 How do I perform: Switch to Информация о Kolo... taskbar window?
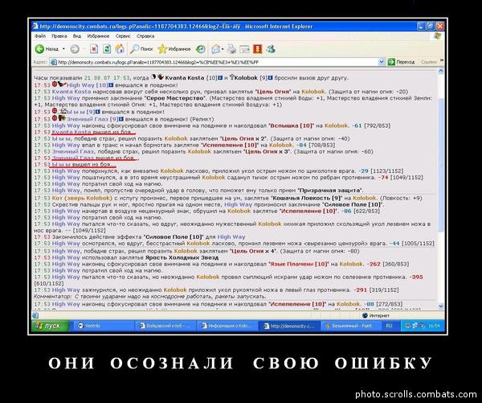[x=227, y=326]
